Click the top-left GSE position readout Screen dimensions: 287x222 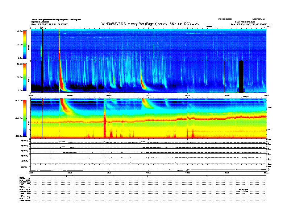[x=50, y=24]
